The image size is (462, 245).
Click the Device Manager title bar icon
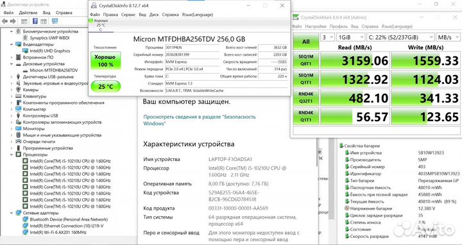coord(3,4)
